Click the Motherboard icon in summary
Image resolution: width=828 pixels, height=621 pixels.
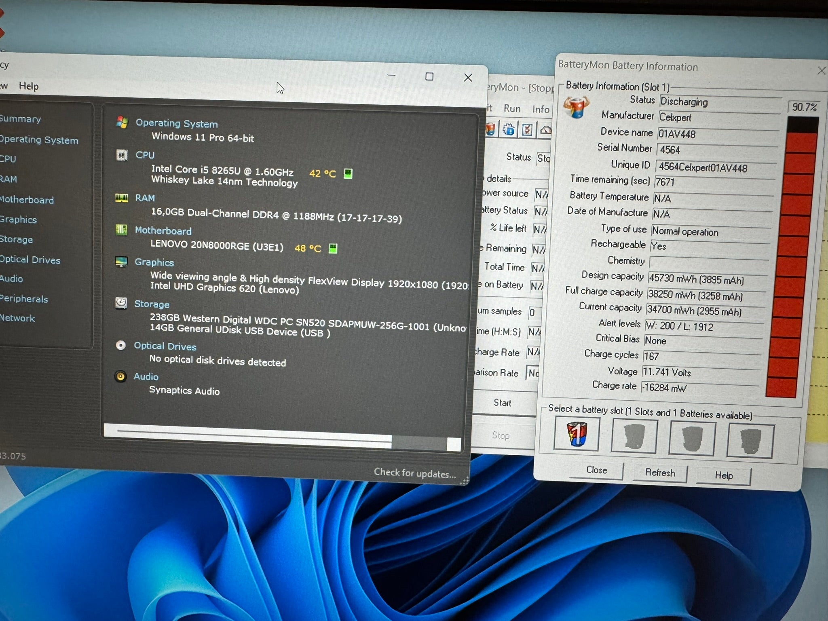121,230
